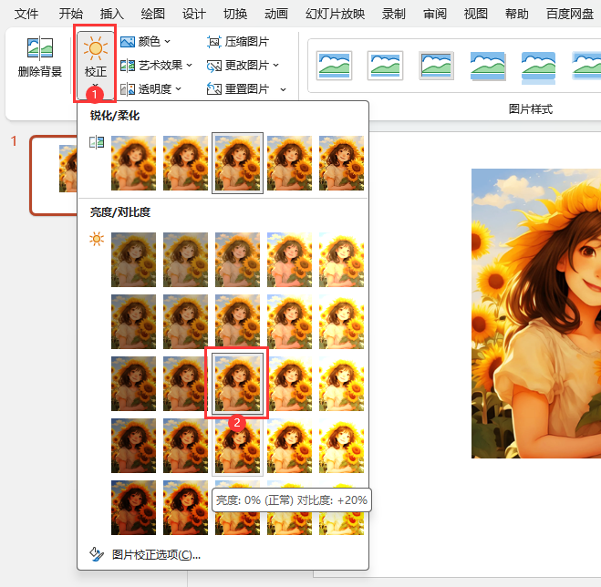601x587 pixels.
Task: Switch to the 设计 tab
Action: [194, 15]
